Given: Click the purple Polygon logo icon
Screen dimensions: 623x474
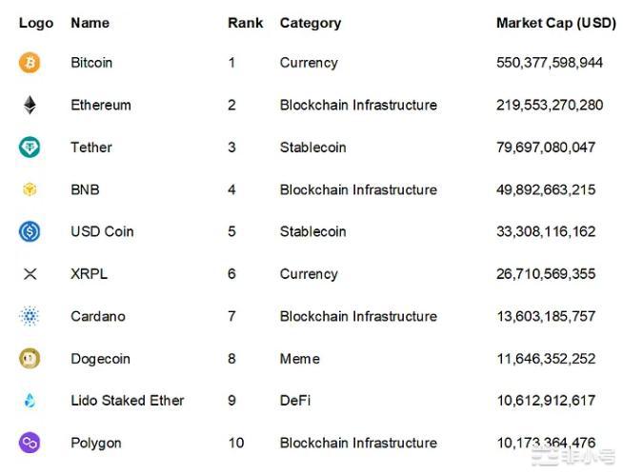Looking at the screenshot, I should coord(30,443).
